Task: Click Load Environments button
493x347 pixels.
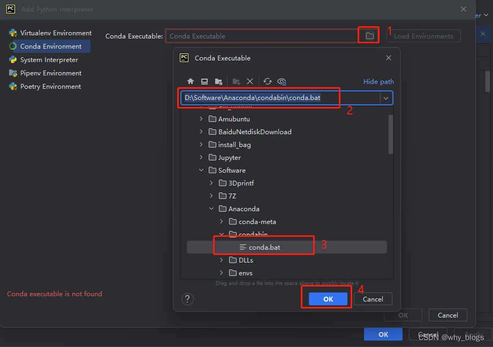Action: click(423, 36)
